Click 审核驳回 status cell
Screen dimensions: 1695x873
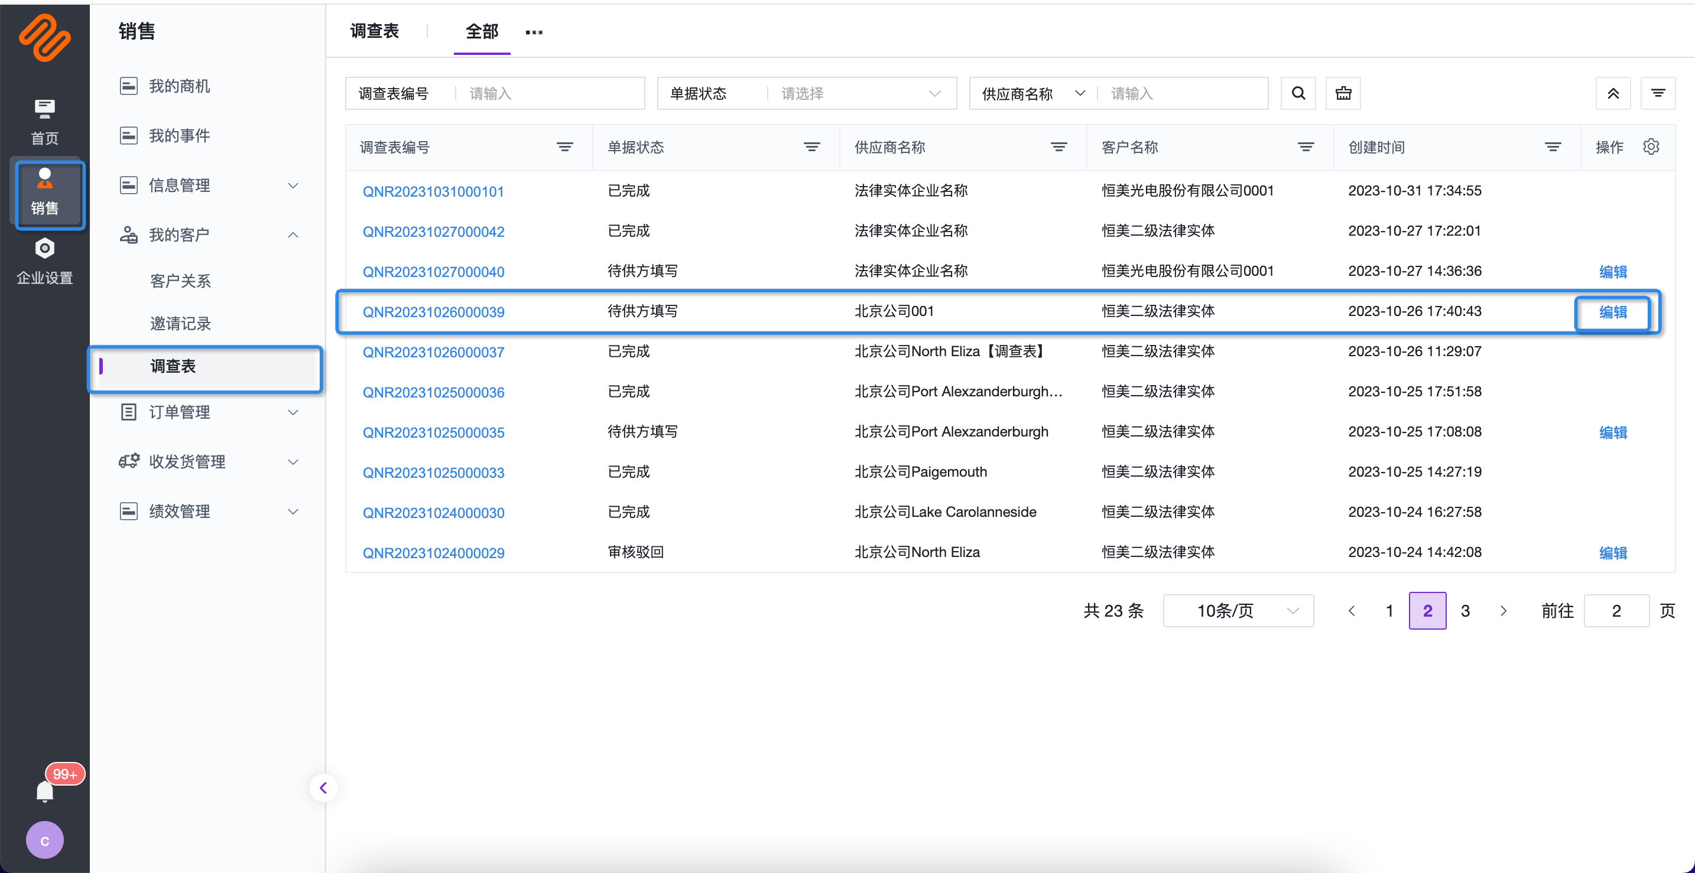click(636, 552)
